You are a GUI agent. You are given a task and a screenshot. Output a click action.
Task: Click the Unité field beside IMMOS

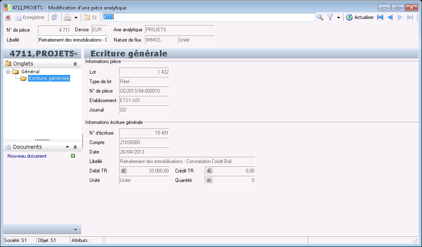(196, 40)
